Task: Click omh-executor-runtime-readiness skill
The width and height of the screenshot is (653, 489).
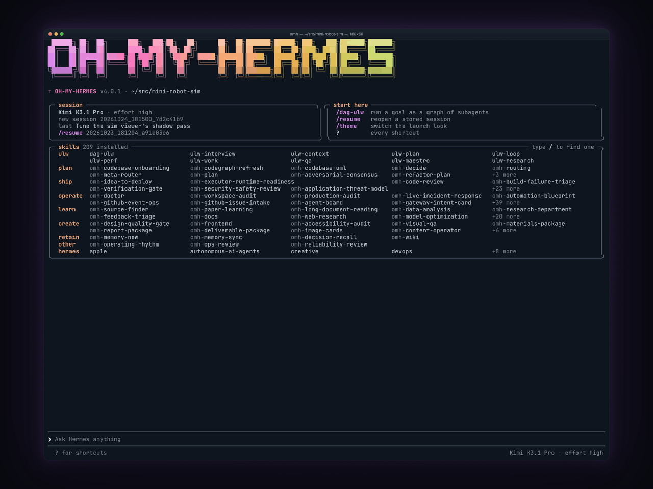Action: 242,182
